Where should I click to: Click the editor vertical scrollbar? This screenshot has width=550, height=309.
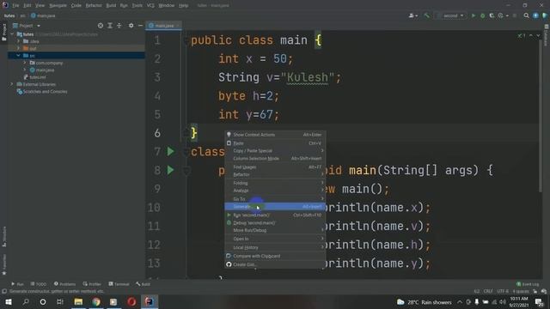click(541, 116)
